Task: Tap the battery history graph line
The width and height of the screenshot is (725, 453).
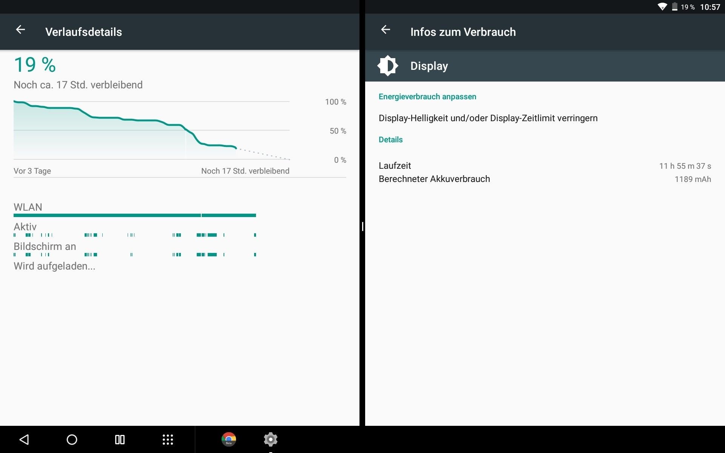Action: 125,125
